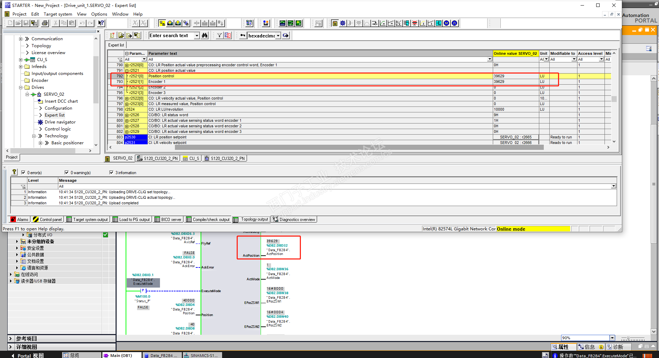The height and width of the screenshot is (358, 659).
Task: Click the print icon in toolbar
Action: coord(45,23)
